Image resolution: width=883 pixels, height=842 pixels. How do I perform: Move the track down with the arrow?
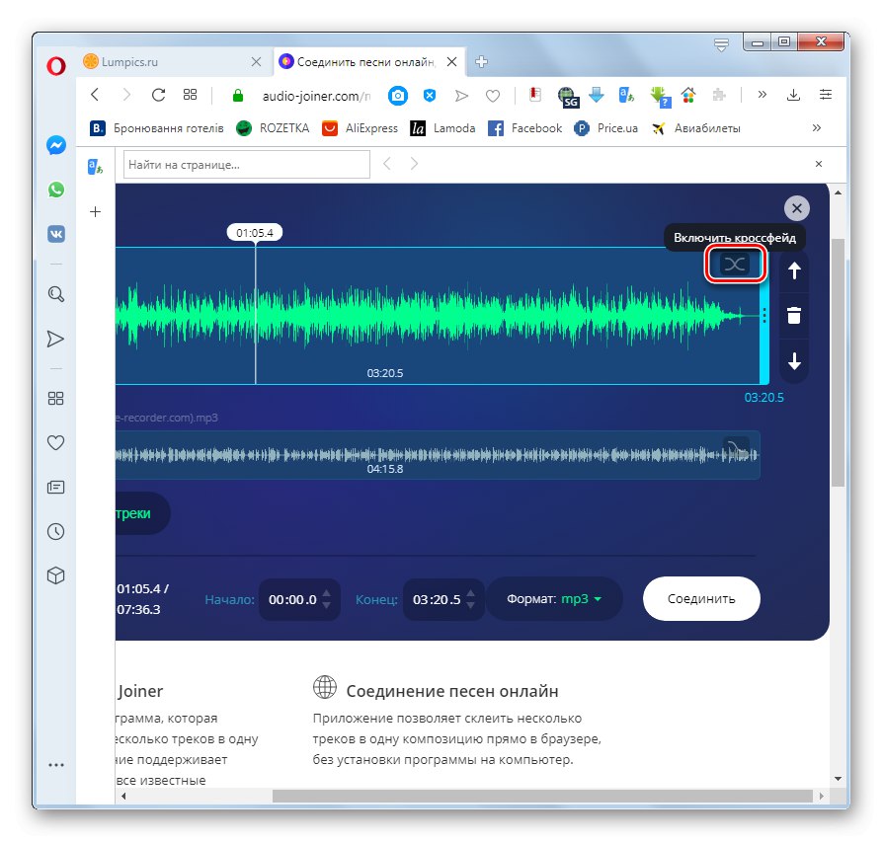coord(794,360)
